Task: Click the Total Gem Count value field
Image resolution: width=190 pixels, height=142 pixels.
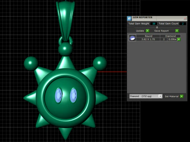Action: [x=183, y=24]
